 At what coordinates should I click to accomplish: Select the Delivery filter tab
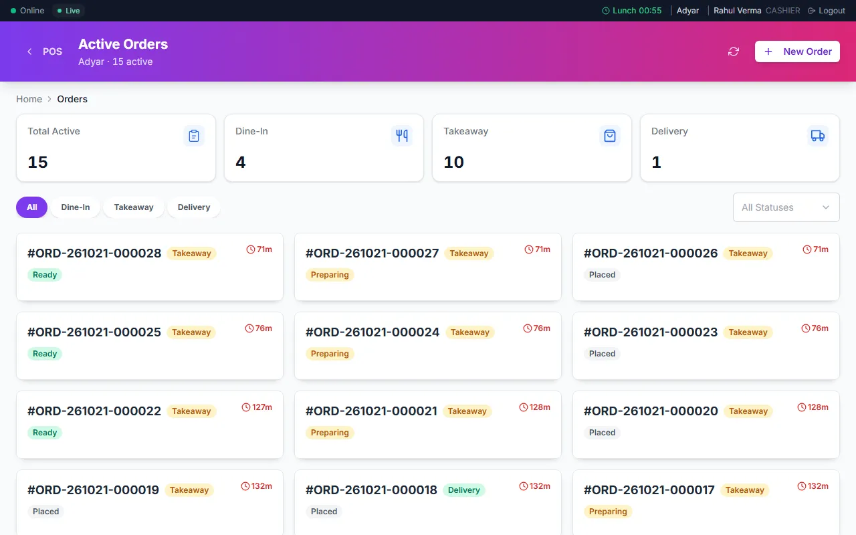coord(194,207)
